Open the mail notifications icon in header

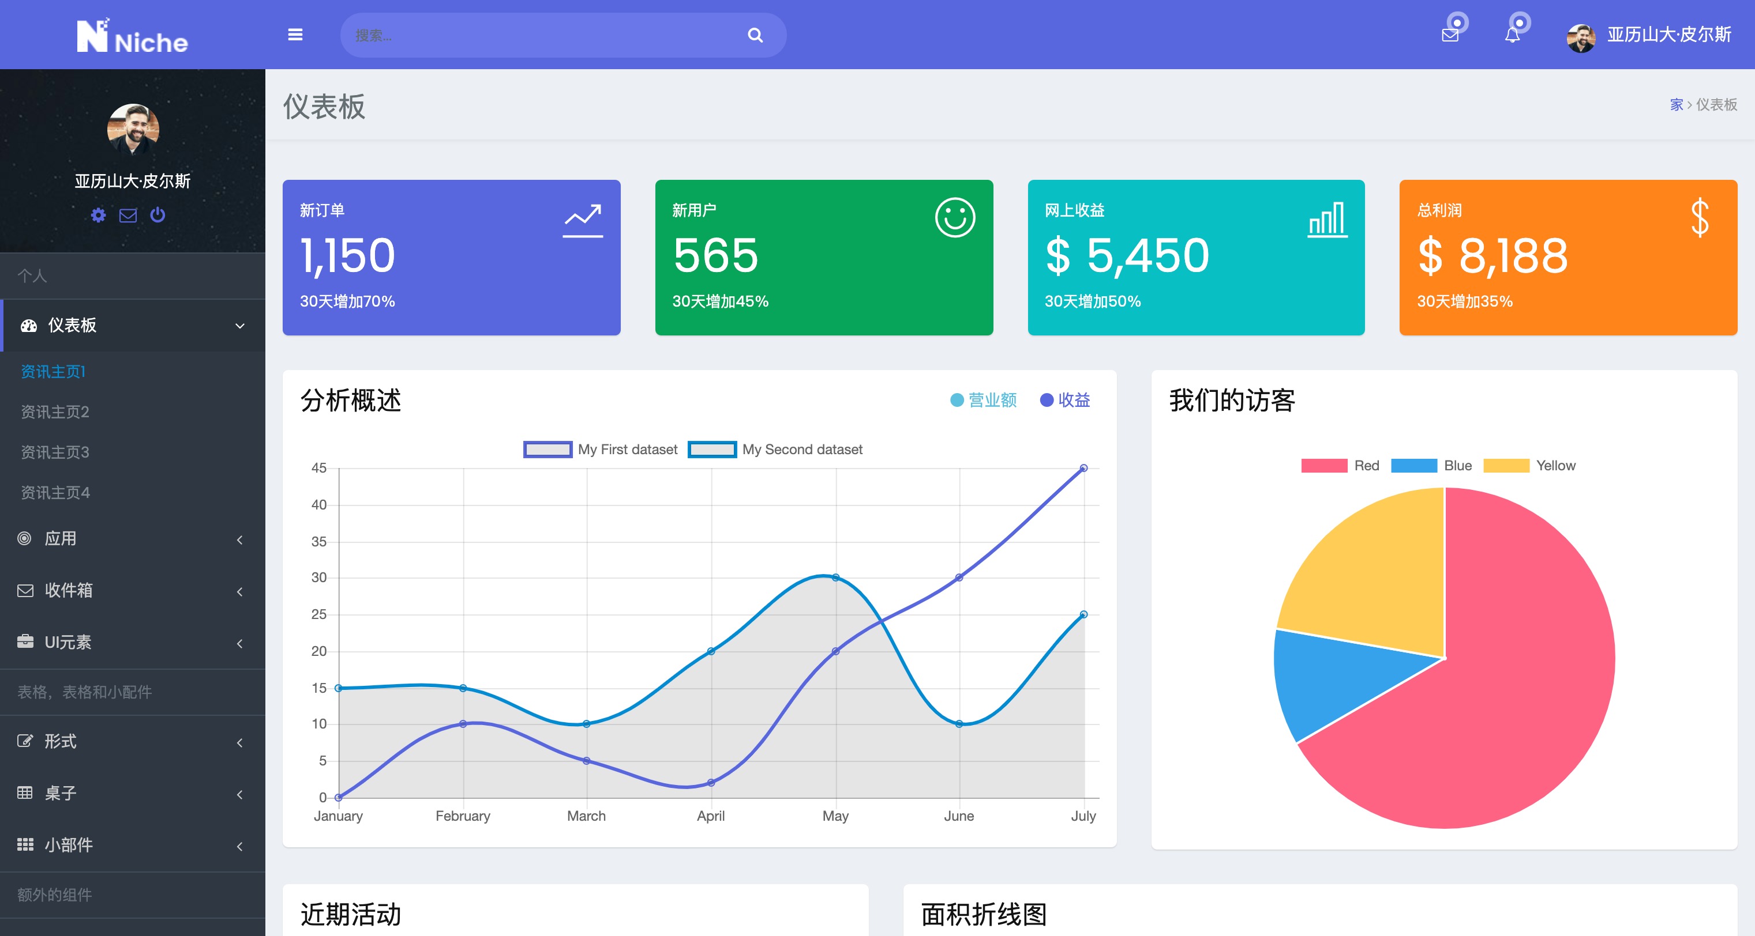[x=1450, y=35]
